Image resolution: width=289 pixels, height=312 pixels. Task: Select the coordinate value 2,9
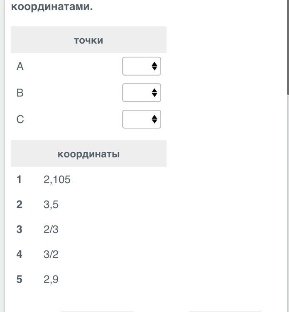point(51,280)
